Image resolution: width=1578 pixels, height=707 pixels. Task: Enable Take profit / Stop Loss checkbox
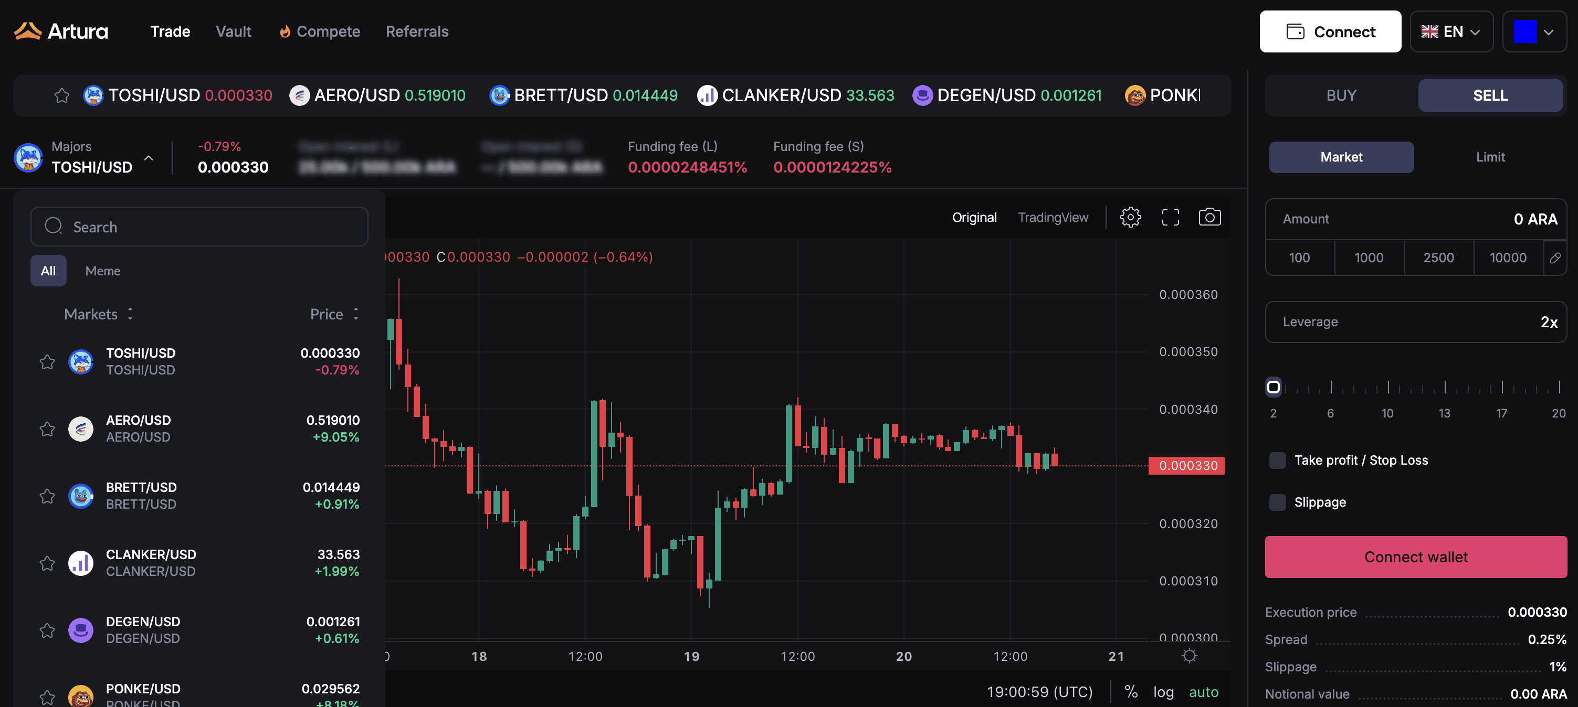pos(1278,460)
